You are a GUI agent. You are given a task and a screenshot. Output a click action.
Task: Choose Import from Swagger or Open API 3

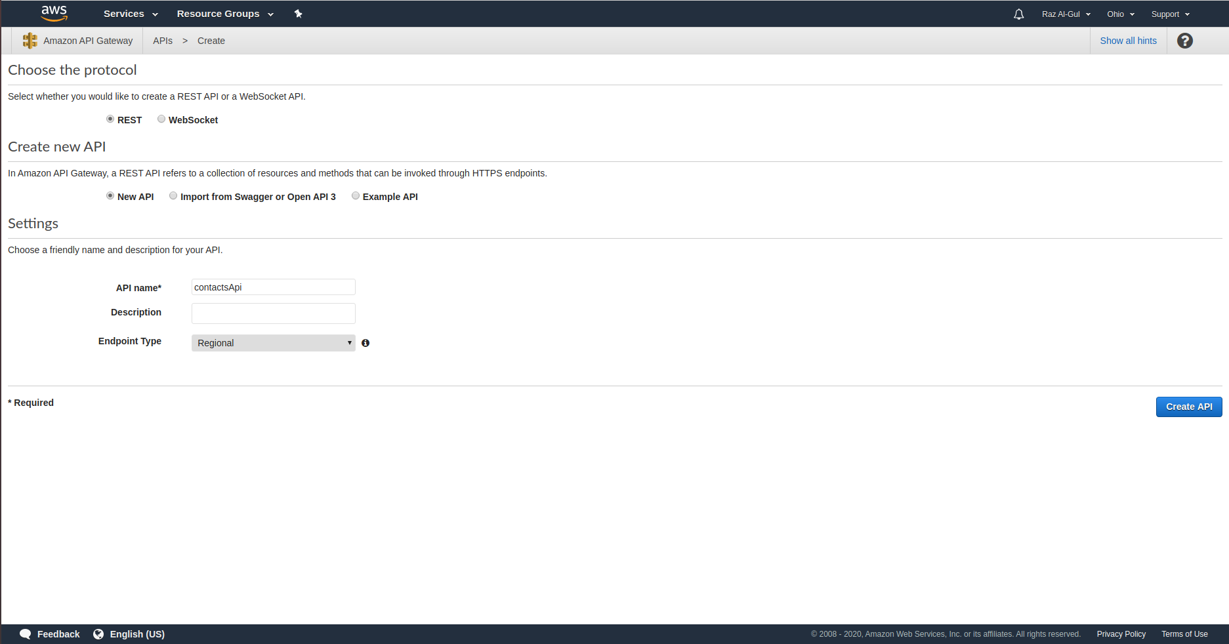click(x=173, y=195)
